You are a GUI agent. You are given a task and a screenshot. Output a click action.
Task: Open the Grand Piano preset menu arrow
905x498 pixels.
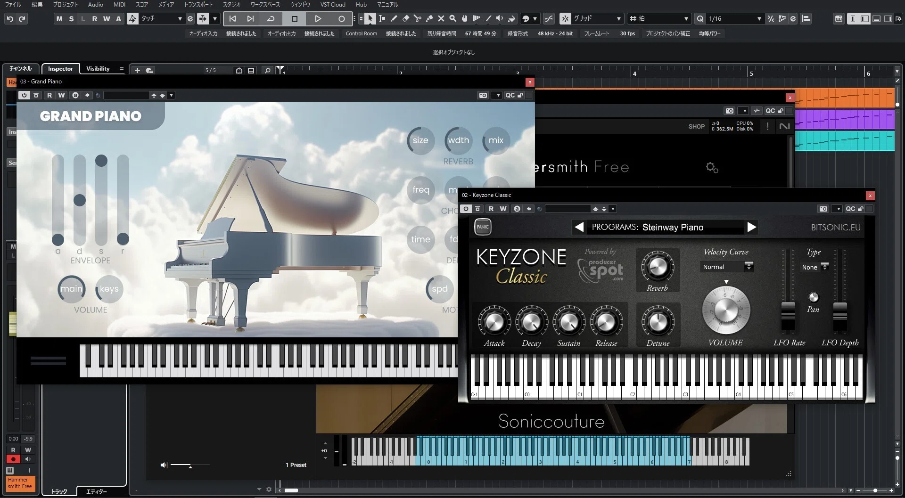click(171, 95)
